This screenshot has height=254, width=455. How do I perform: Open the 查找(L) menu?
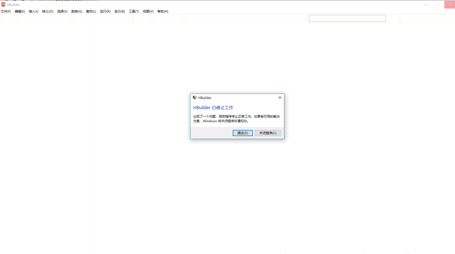91,11
